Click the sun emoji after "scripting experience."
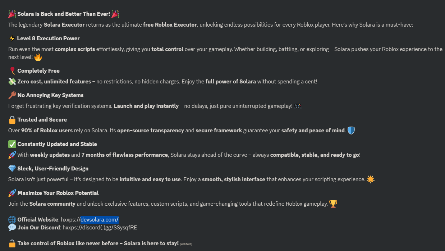 (371, 179)
